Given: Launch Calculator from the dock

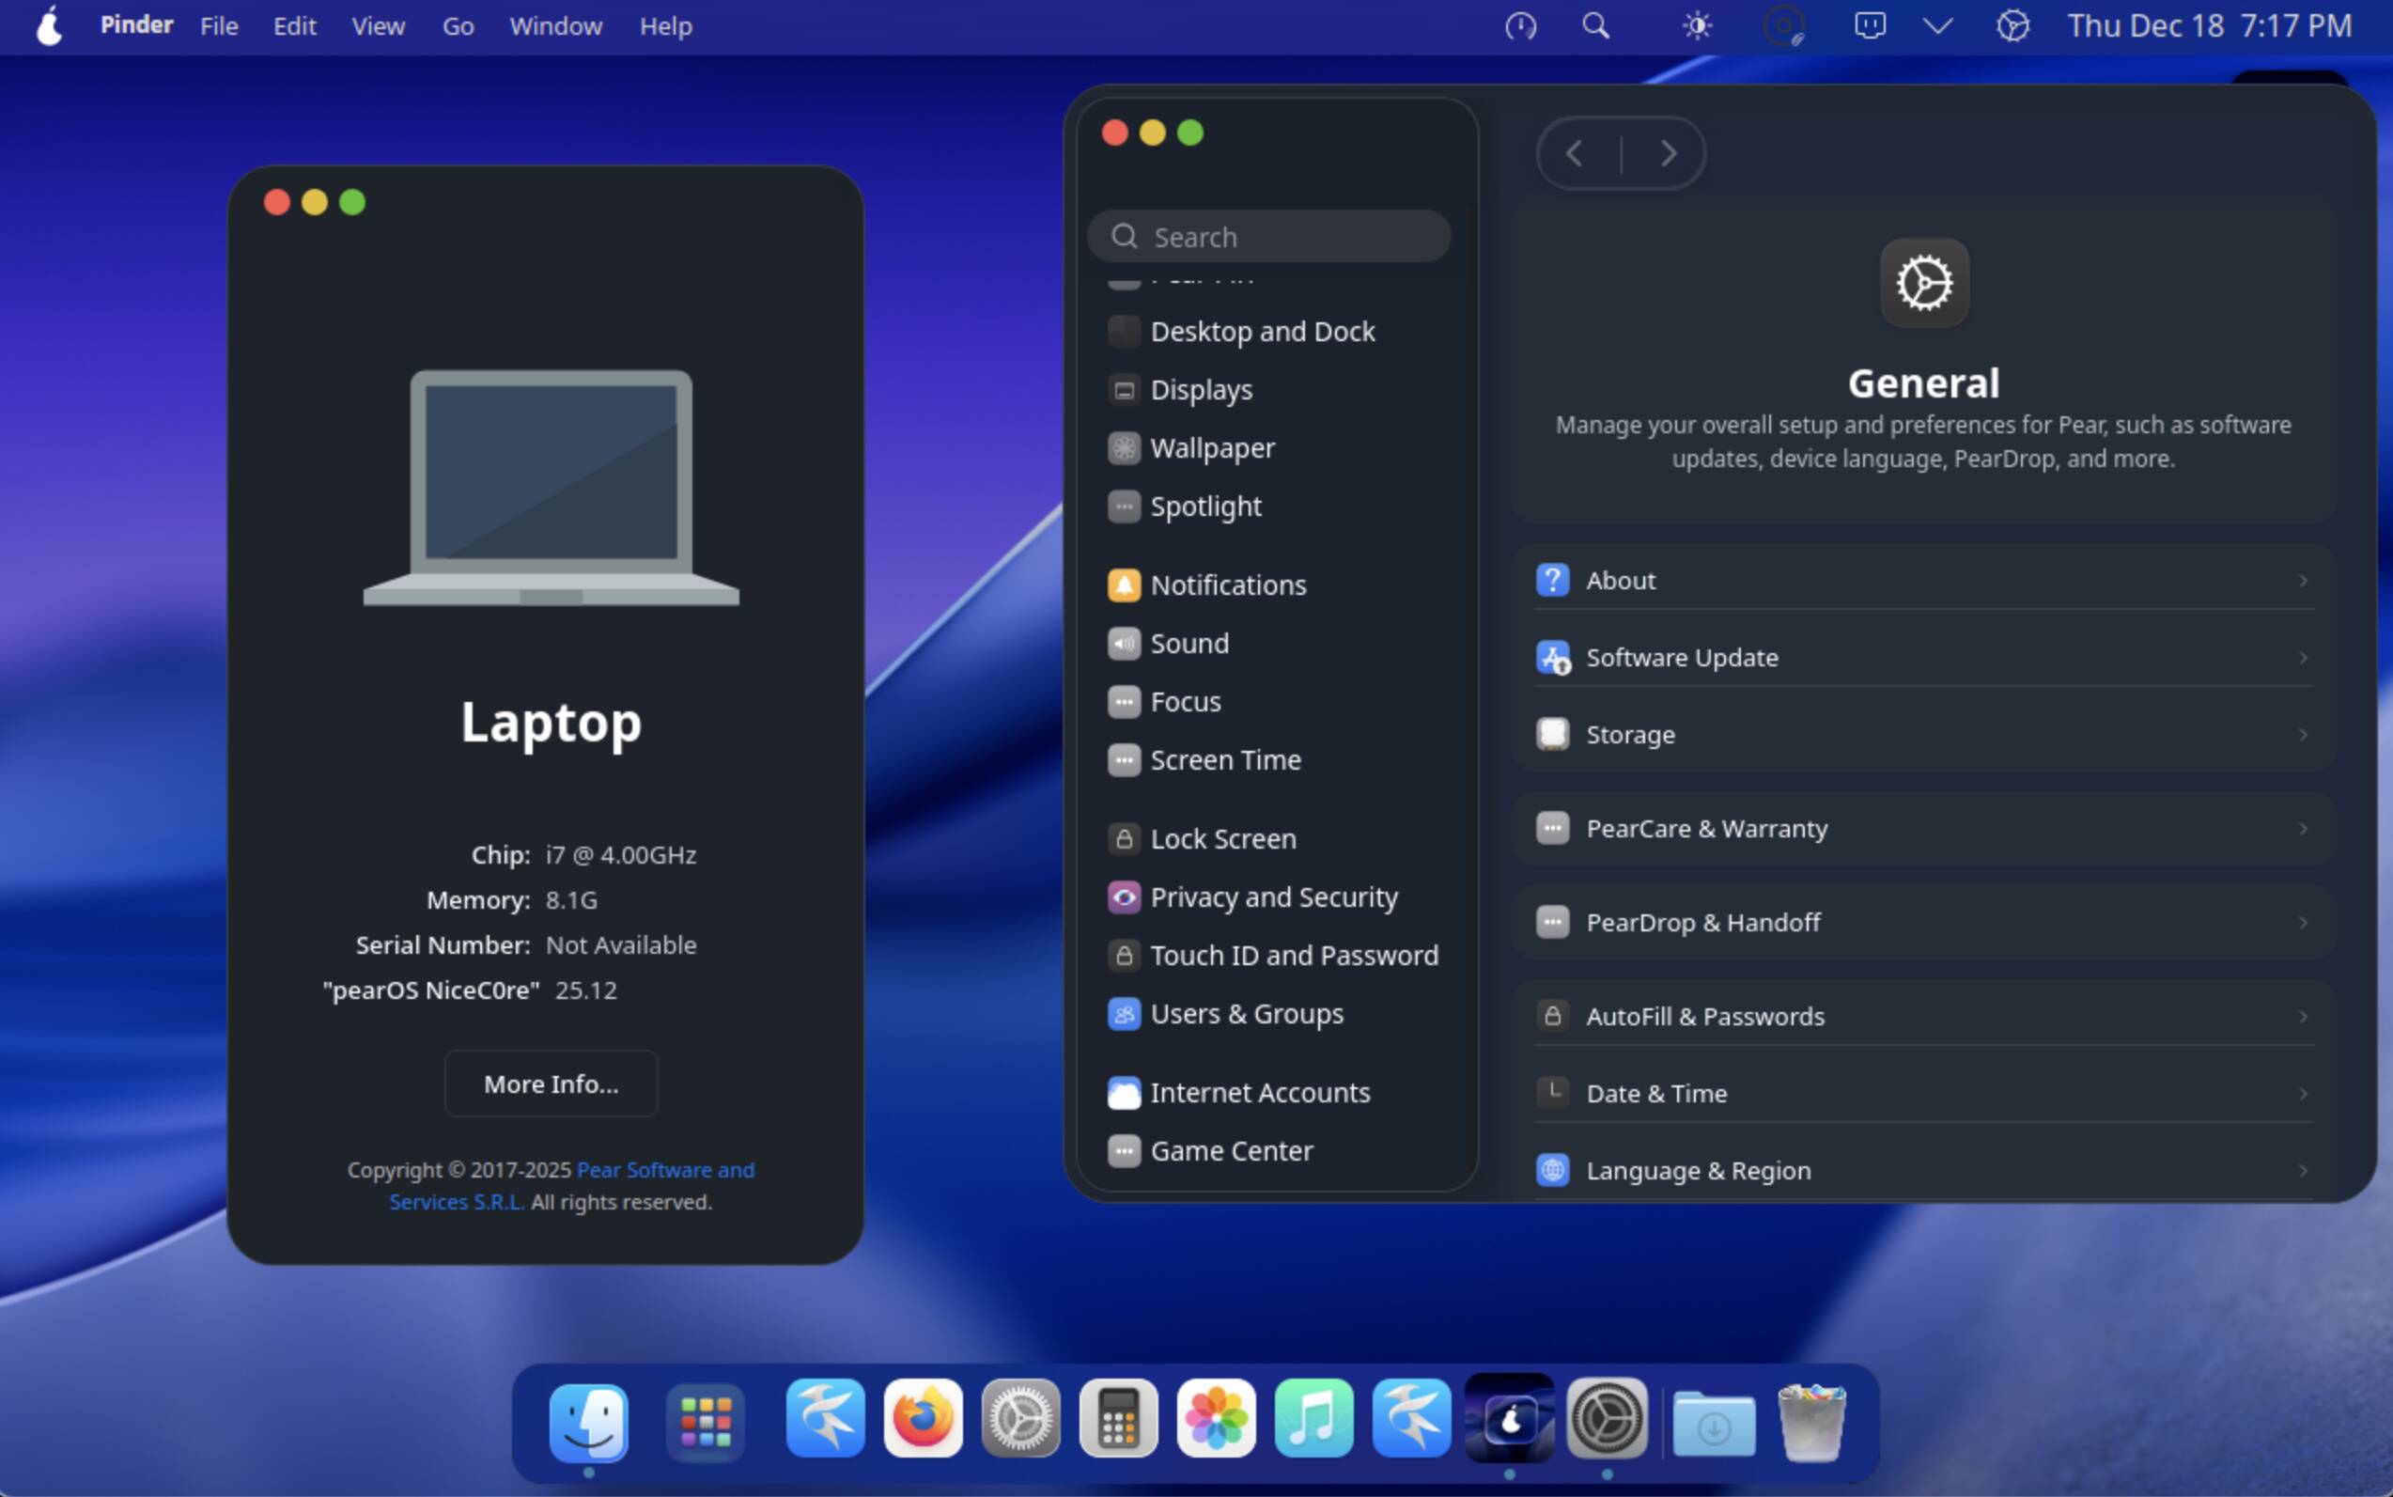Looking at the screenshot, I should pyautogui.click(x=1118, y=1421).
